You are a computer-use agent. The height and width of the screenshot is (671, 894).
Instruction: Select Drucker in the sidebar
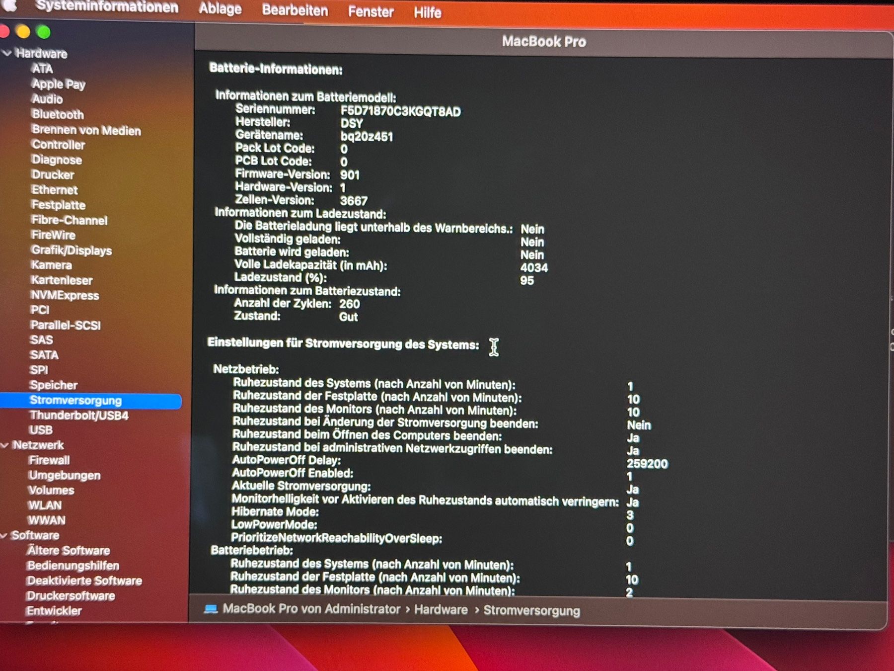(x=53, y=175)
